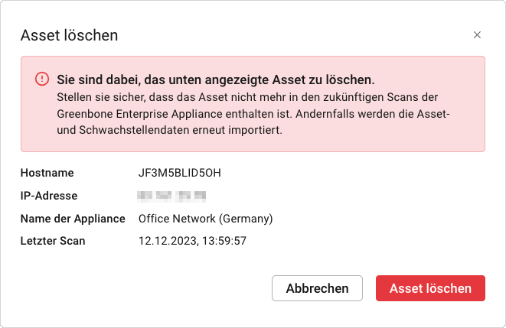The image size is (506, 328).
Task: Select Office Network (Germany) value
Action: 205,219
